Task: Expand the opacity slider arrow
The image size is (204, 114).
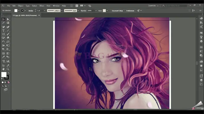Action: pyautogui.click(x=96, y=10)
